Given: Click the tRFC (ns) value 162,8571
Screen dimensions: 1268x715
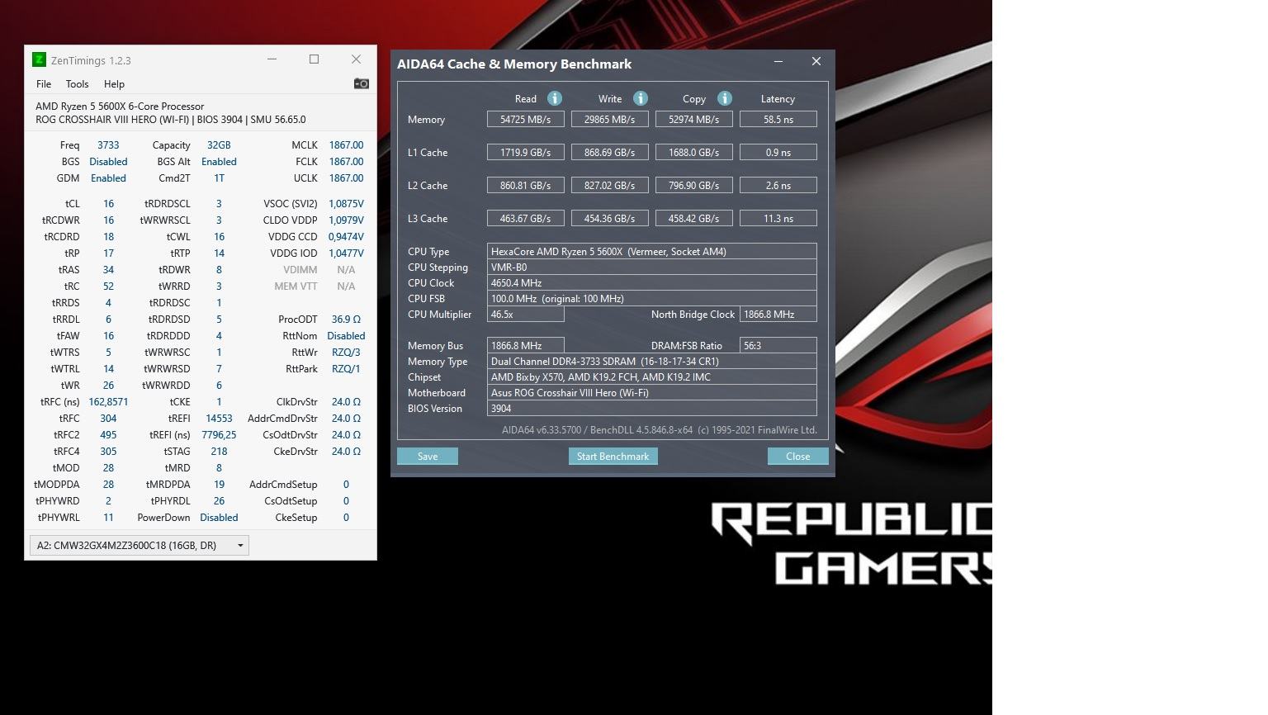Looking at the screenshot, I should coord(108,402).
